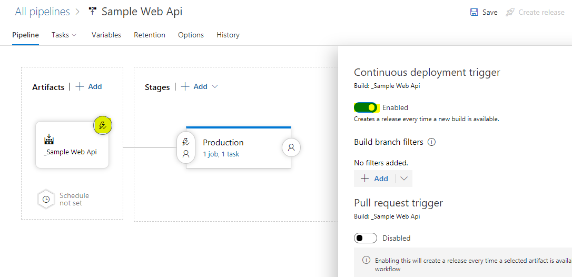572x277 pixels.
Task: Open post-deployment conditions person icon on Production
Action: coord(291,147)
